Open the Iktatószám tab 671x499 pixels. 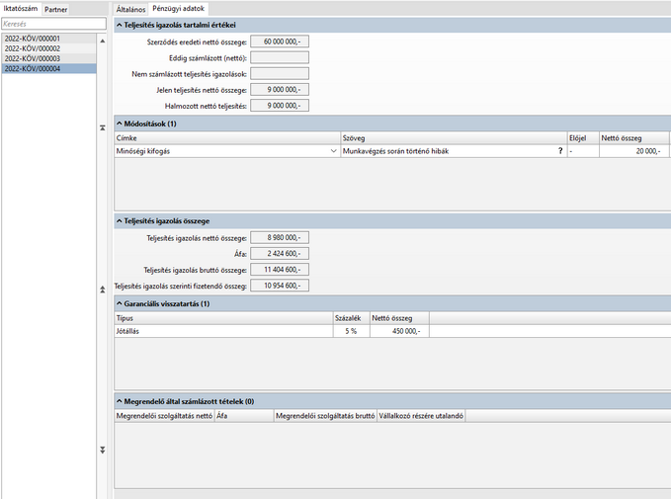tap(21, 9)
